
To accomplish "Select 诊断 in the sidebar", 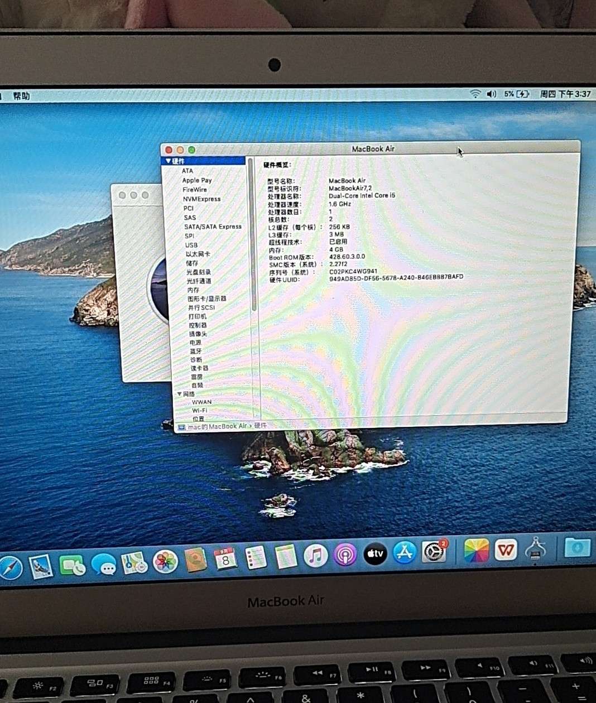I will pyautogui.click(x=196, y=360).
